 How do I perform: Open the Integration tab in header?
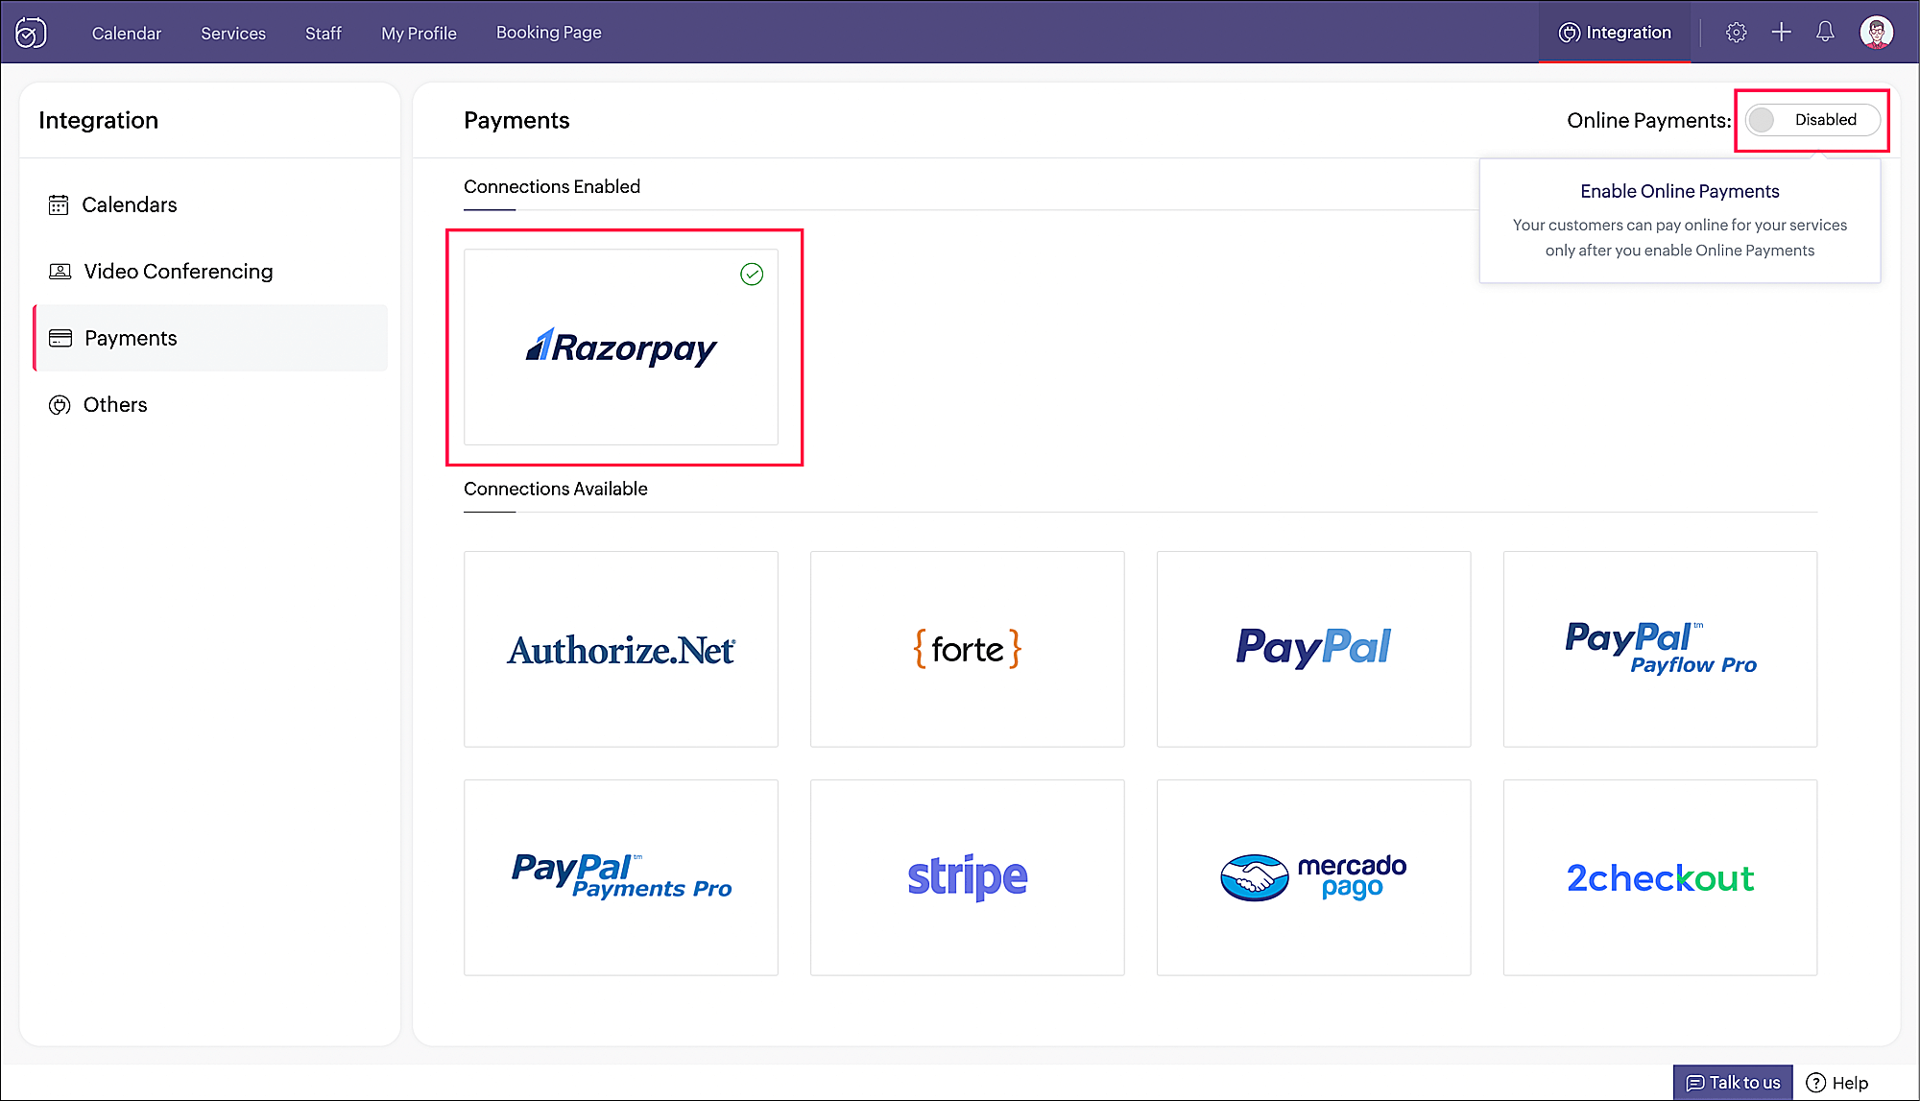point(1615,33)
